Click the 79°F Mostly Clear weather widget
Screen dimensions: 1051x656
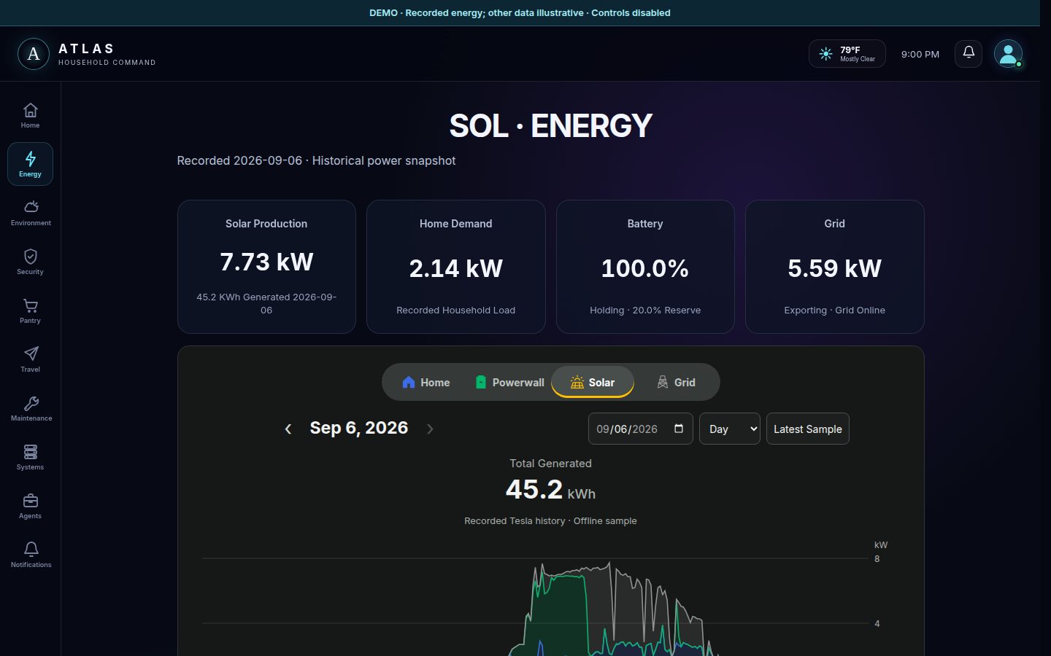847,54
